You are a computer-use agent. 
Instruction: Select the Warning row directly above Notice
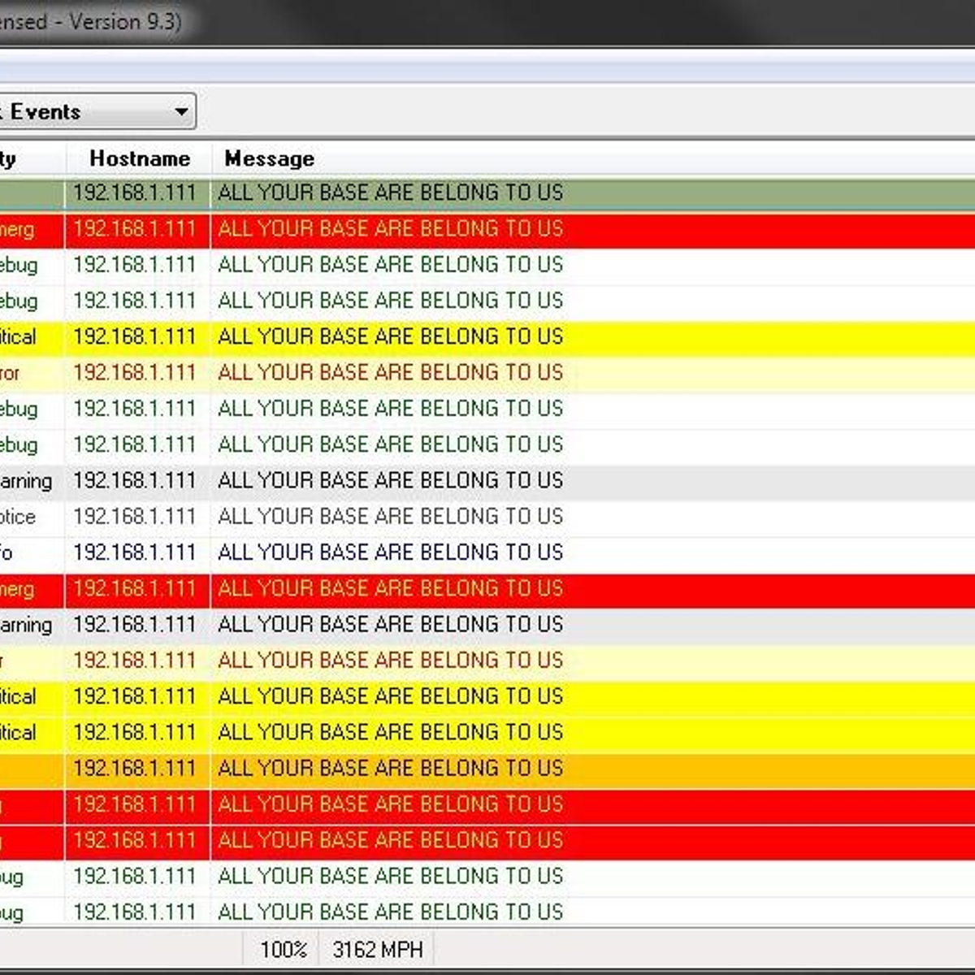pos(390,481)
